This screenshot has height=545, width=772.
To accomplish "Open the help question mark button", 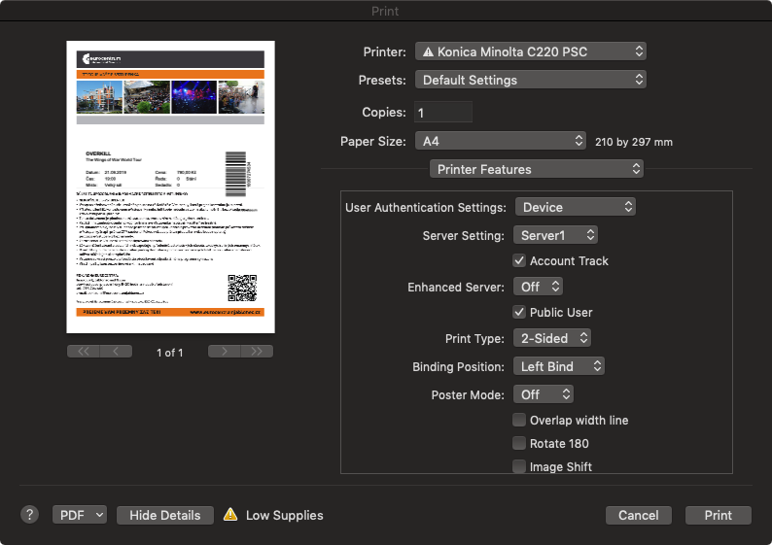I will coord(29,515).
